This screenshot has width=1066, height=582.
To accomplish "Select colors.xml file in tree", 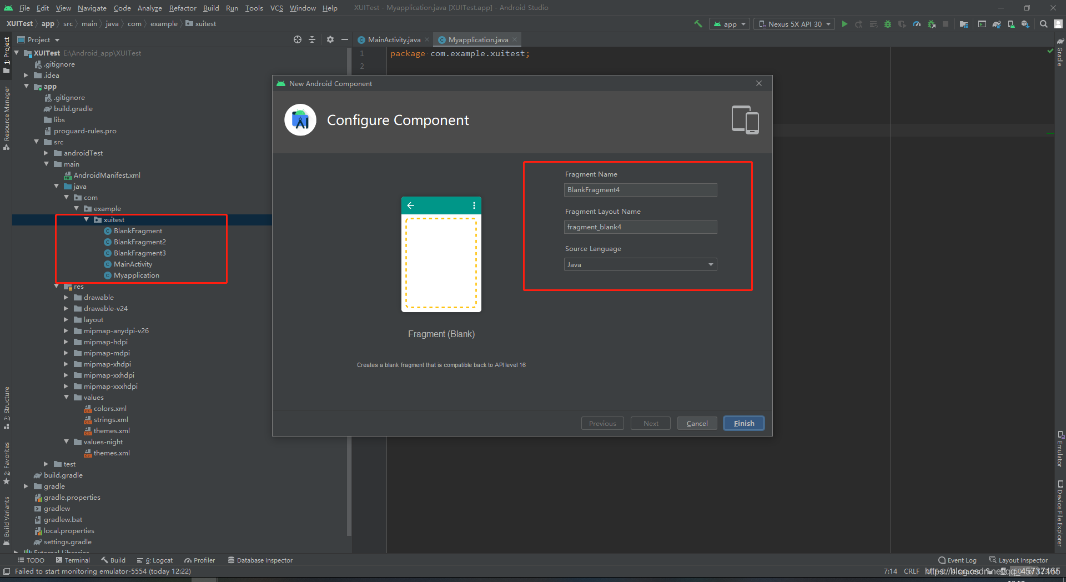I will tap(110, 409).
